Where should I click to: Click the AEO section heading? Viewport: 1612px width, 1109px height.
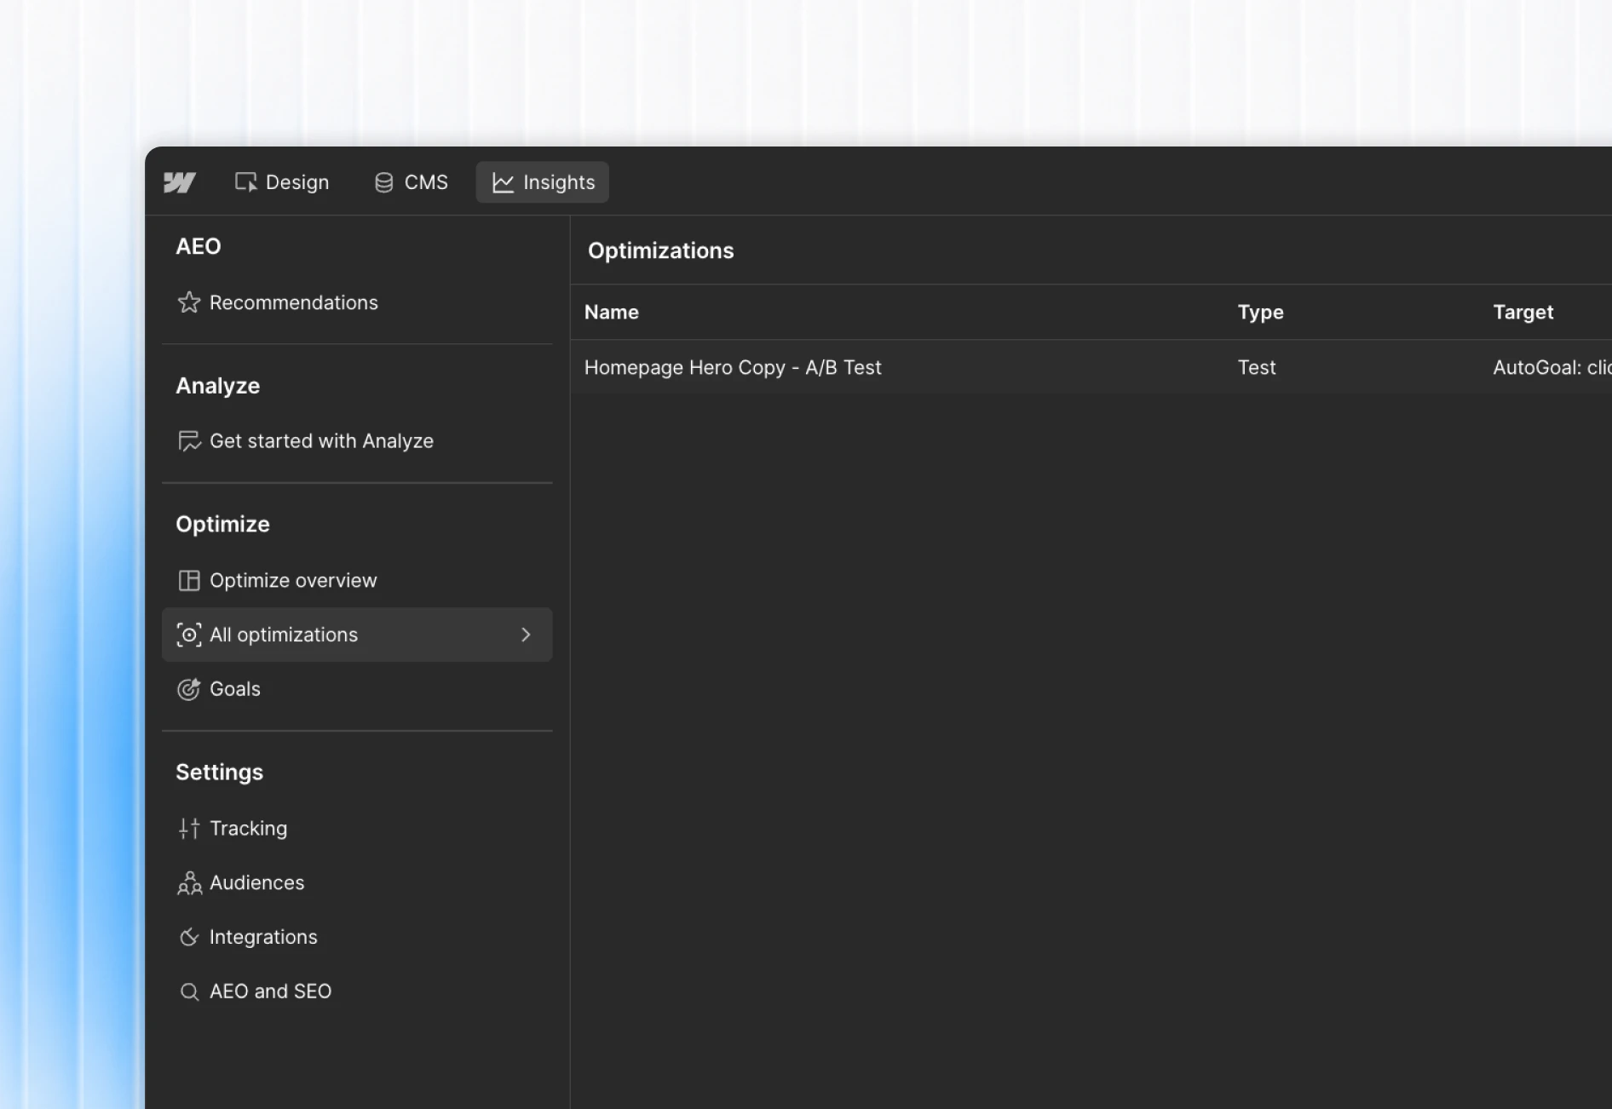[x=199, y=246]
